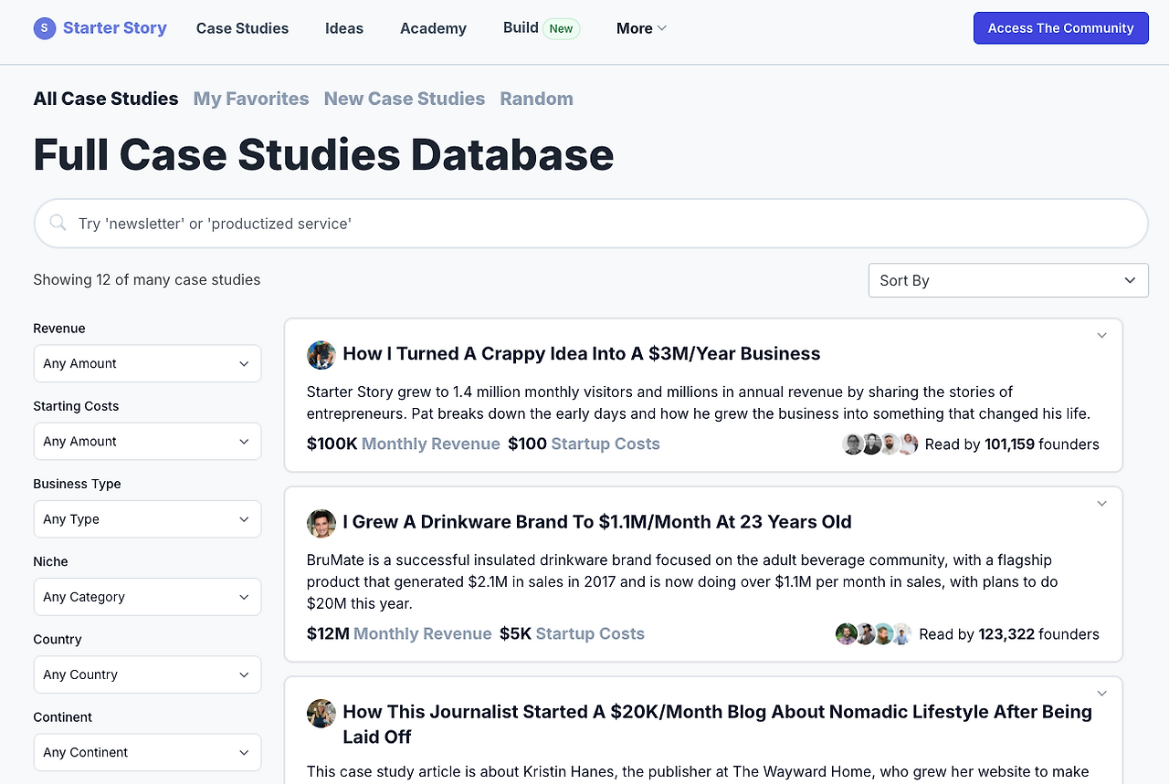Click 'Showing 12 of many case studies' text

(x=147, y=279)
